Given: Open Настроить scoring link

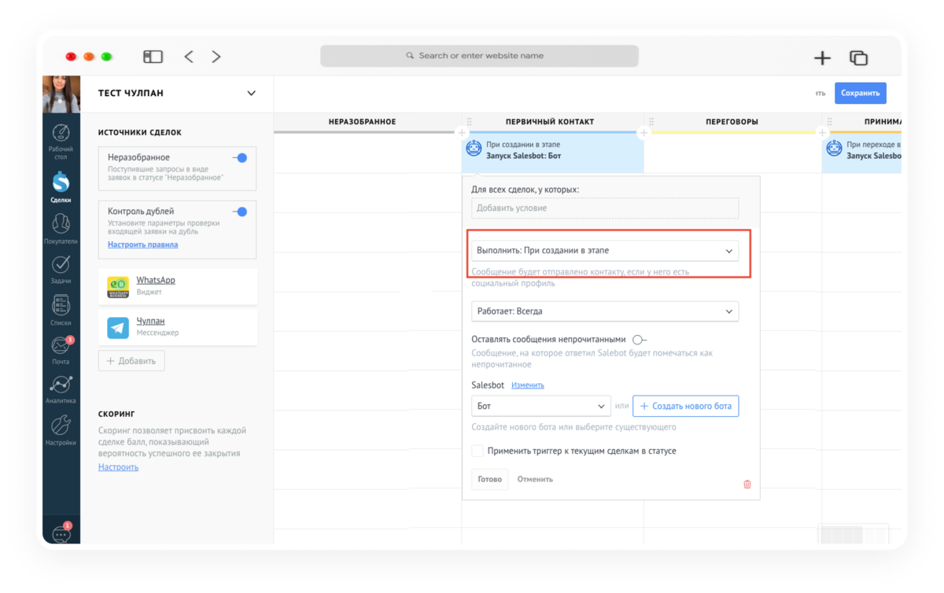Looking at the screenshot, I should point(118,467).
